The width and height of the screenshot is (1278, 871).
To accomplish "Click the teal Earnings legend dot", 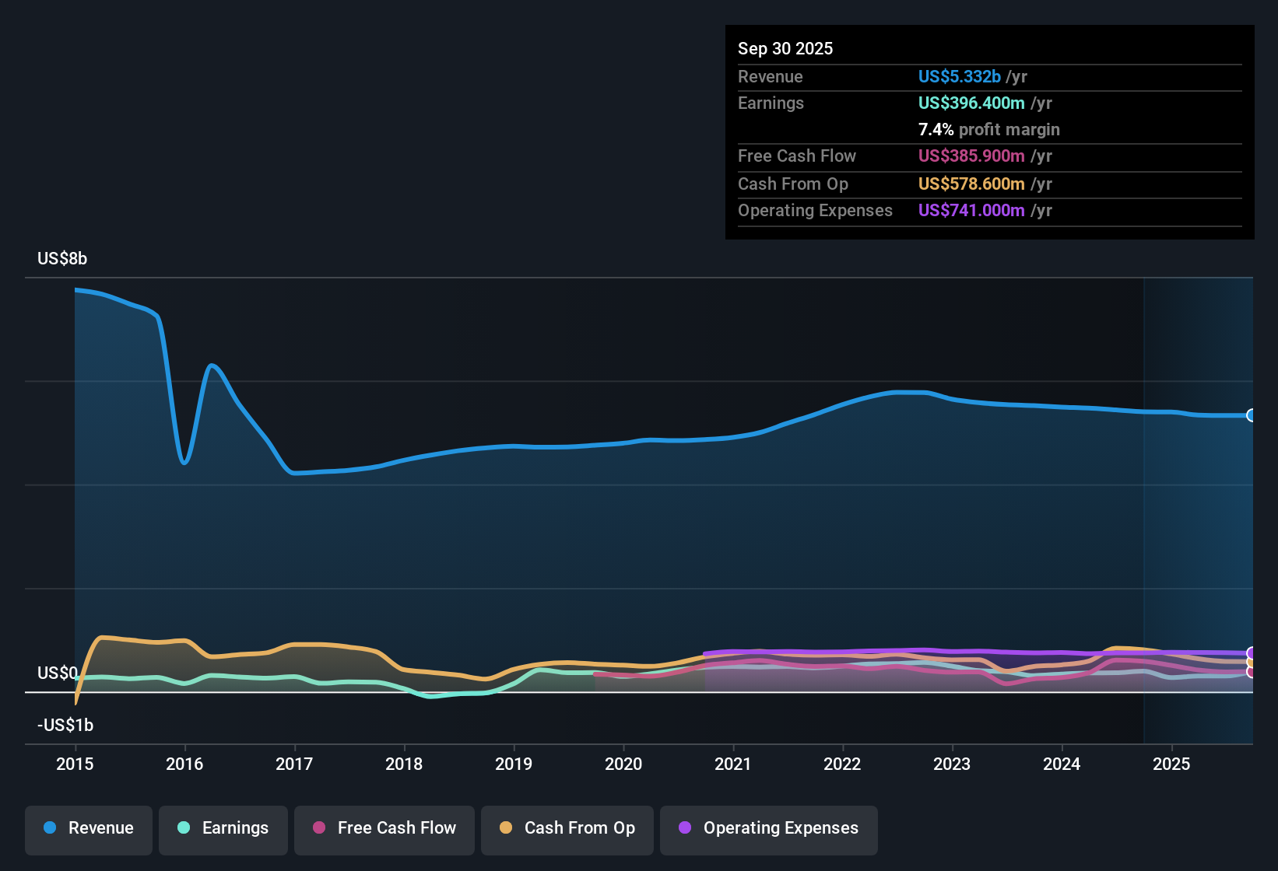I will click(184, 828).
